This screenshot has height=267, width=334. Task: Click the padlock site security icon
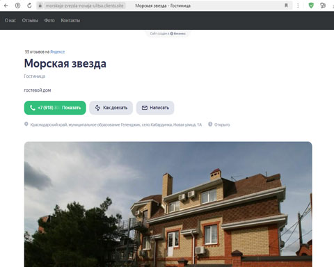click(x=40, y=6)
